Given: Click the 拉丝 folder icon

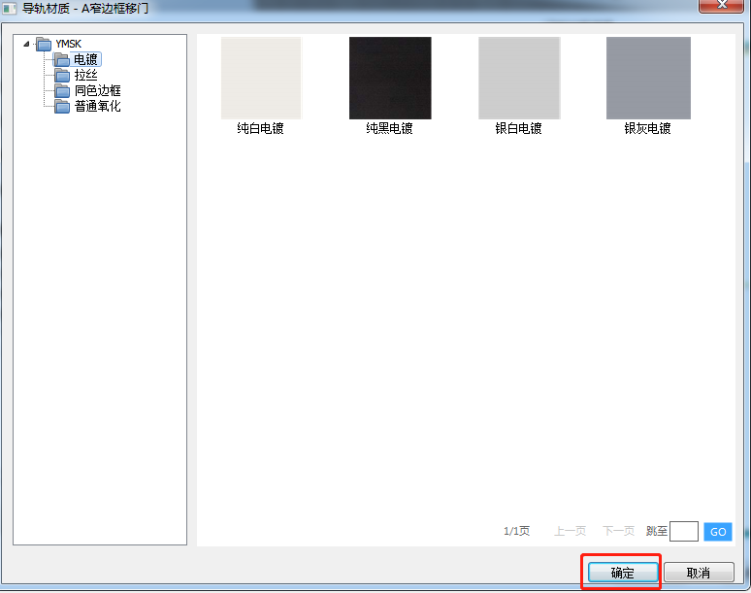Looking at the screenshot, I should click(63, 76).
